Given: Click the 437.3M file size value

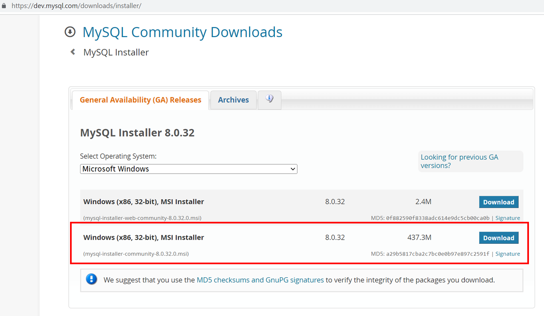Looking at the screenshot, I should click(419, 237).
